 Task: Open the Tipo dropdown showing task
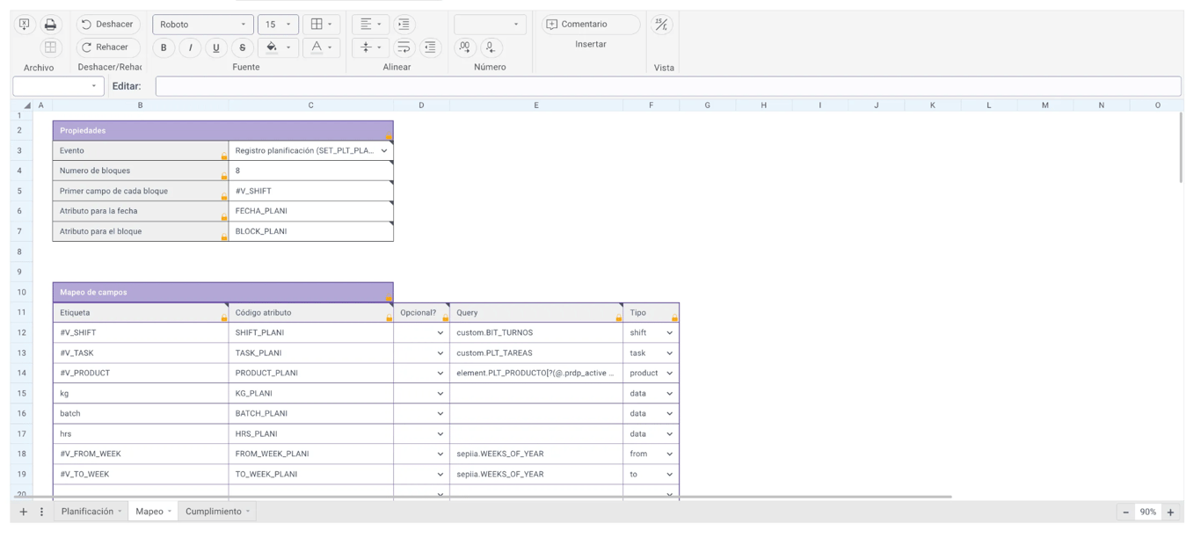[x=669, y=353]
